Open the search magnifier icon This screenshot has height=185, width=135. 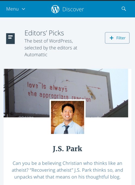124,9
